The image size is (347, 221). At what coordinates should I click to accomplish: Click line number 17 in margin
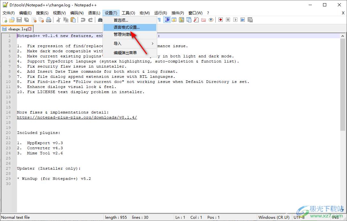point(8,117)
